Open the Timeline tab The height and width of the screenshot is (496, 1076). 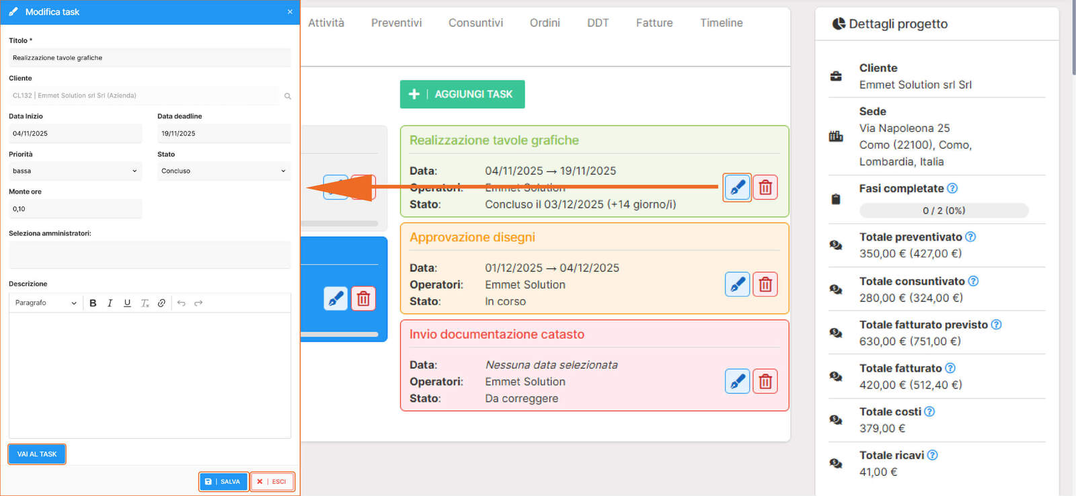721,23
